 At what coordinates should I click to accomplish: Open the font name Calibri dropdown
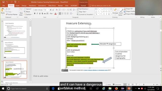coord(43,10)
